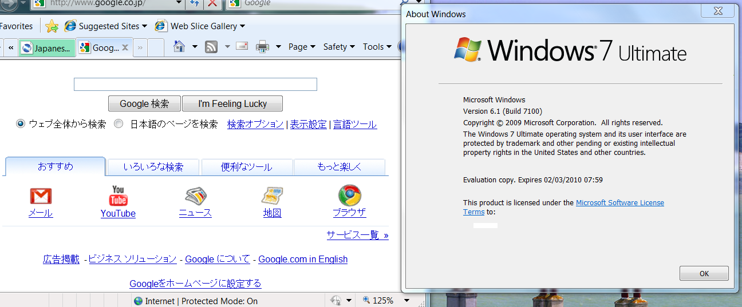Screen dimensions: 742x307
Task: Open the Suggested Sites dropdown
Action: pyautogui.click(x=144, y=26)
